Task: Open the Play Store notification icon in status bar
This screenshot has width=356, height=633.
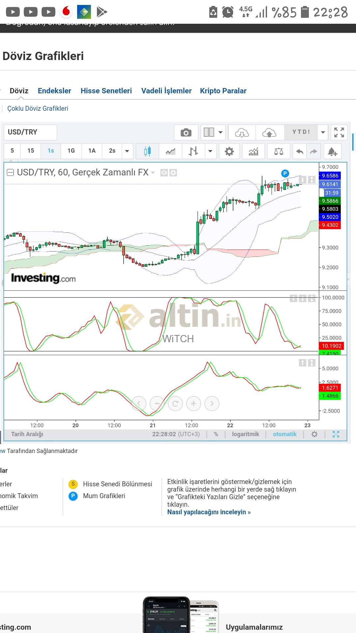Action: coord(102,12)
